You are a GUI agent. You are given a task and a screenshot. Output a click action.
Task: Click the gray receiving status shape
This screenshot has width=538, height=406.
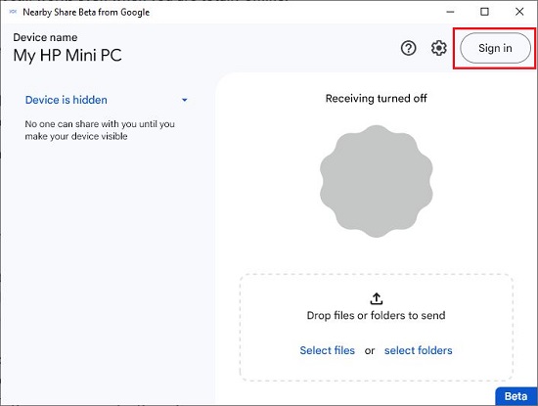[377, 181]
